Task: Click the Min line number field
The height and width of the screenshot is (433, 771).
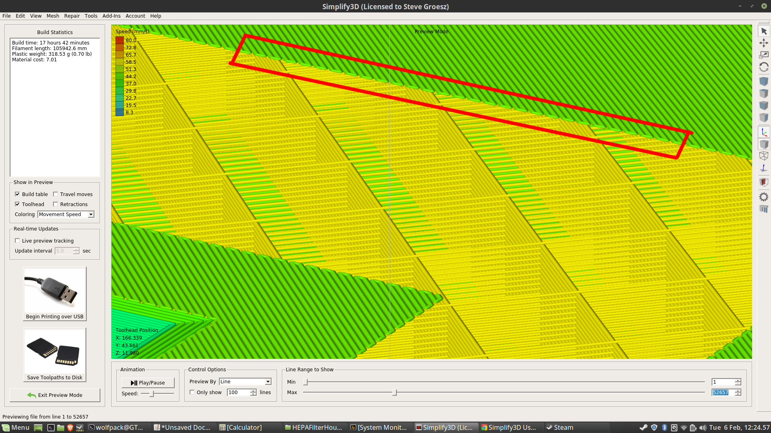Action: click(724, 382)
